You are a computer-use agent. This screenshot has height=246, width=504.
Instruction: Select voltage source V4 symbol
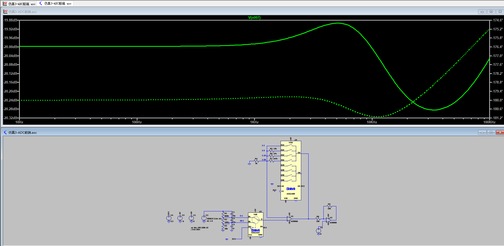169,218
